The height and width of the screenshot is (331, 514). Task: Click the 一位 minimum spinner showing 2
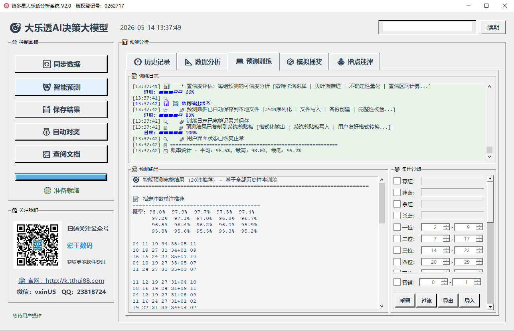pyautogui.click(x=435, y=227)
